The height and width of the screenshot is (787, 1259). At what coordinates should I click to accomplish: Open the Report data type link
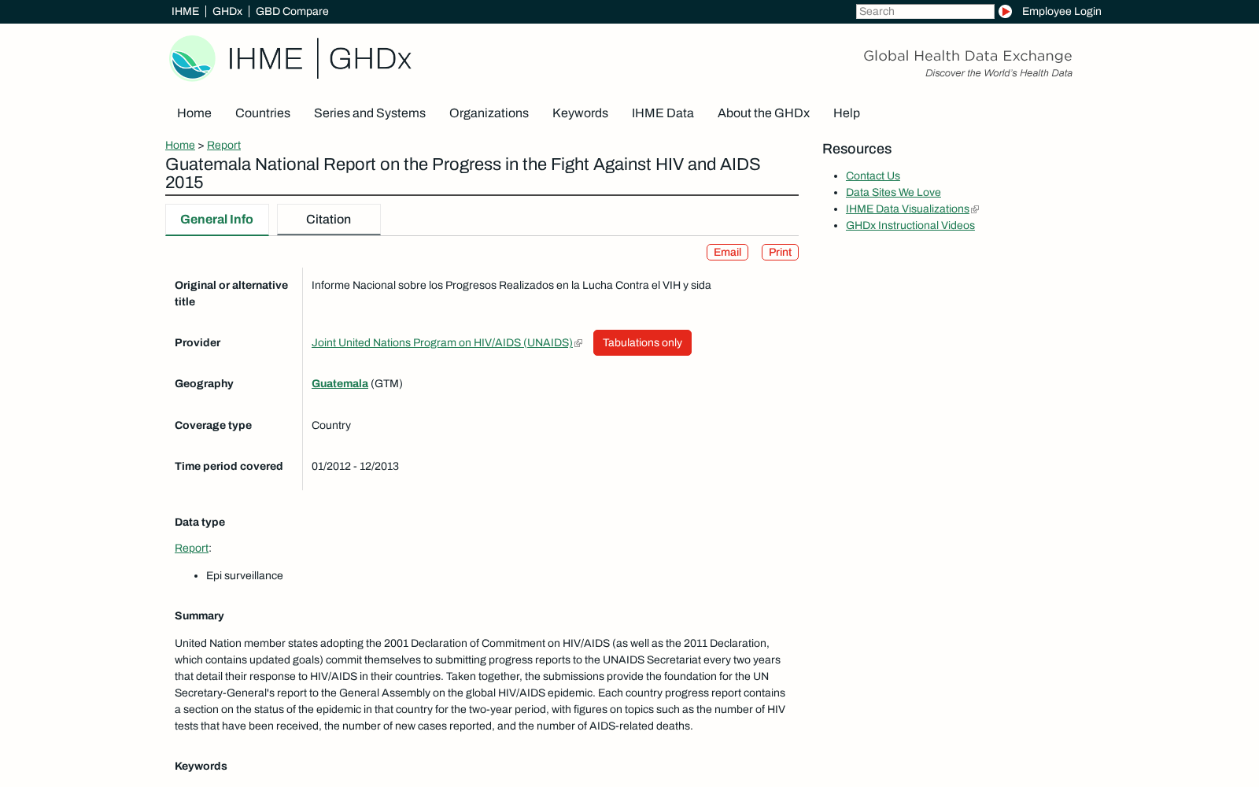(191, 549)
